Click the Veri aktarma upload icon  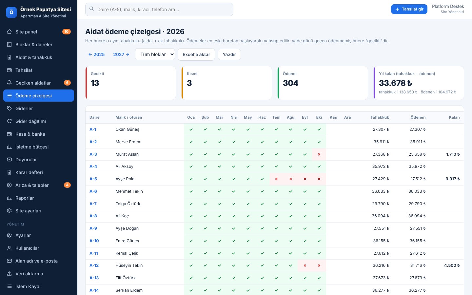[9, 274]
